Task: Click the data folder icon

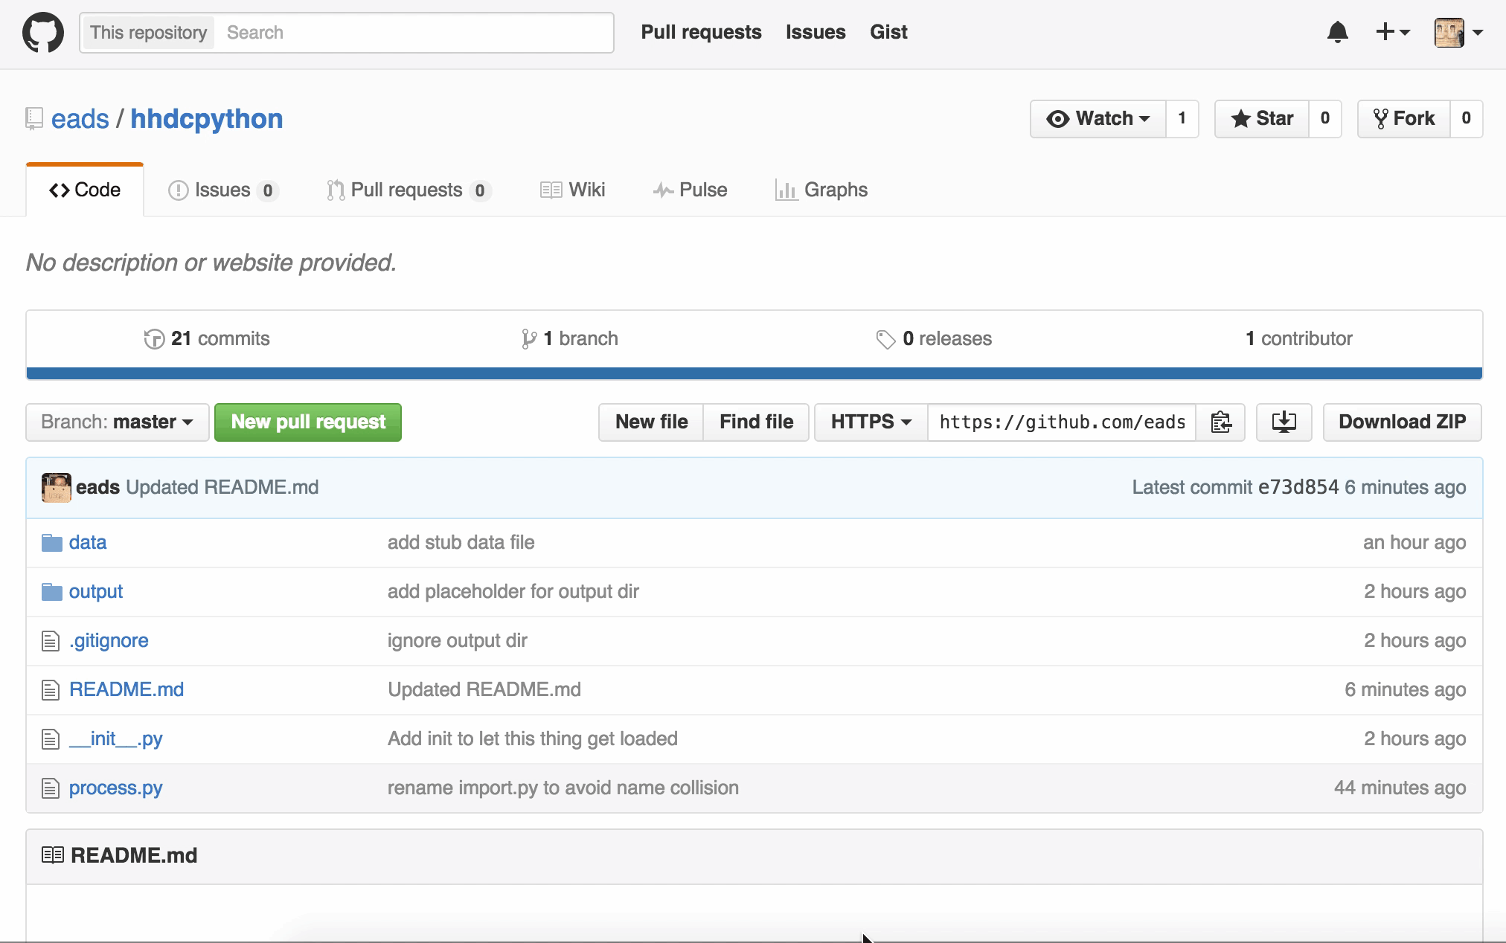Action: coord(51,543)
